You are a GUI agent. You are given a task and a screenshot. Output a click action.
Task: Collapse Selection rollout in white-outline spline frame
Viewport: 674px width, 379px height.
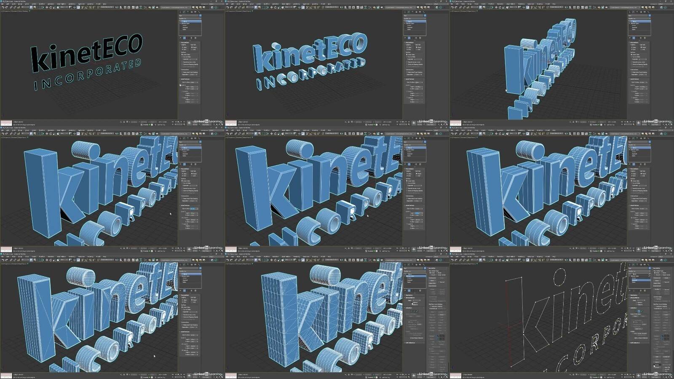(x=634, y=308)
